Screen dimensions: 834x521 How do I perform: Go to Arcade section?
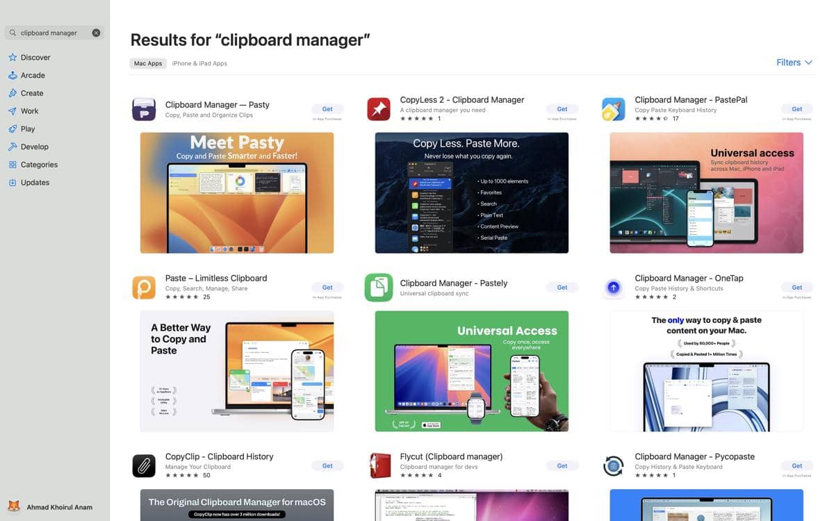point(33,75)
